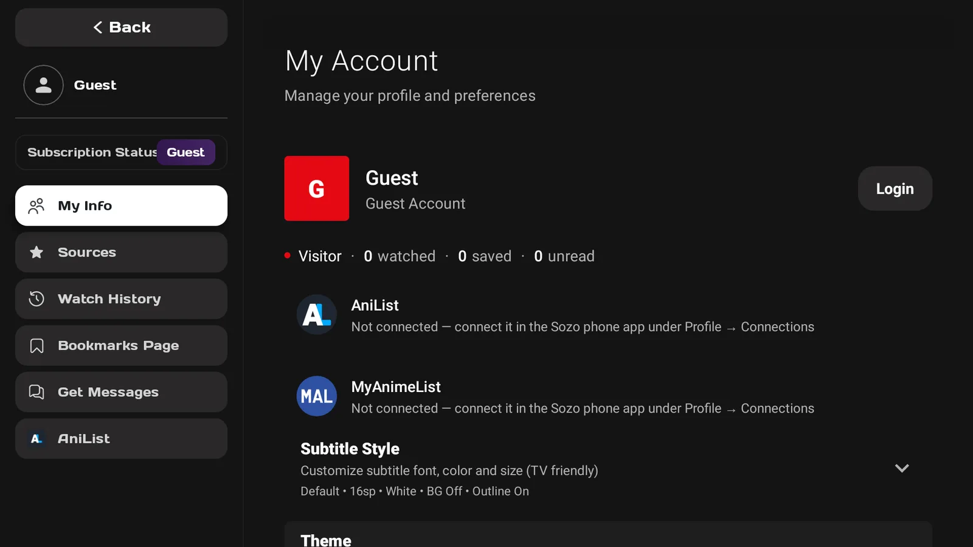Click the '0 saved' stat
This screenshot has width=973, height=547.
tap(485, 256)
